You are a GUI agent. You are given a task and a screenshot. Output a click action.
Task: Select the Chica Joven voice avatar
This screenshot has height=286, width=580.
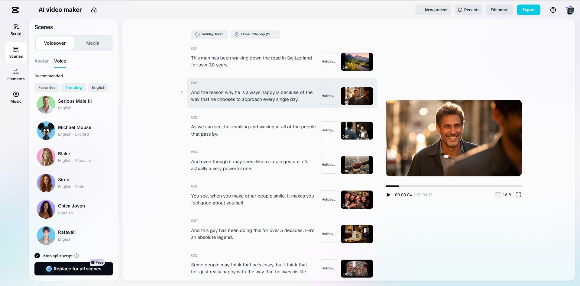click(46, 209)
